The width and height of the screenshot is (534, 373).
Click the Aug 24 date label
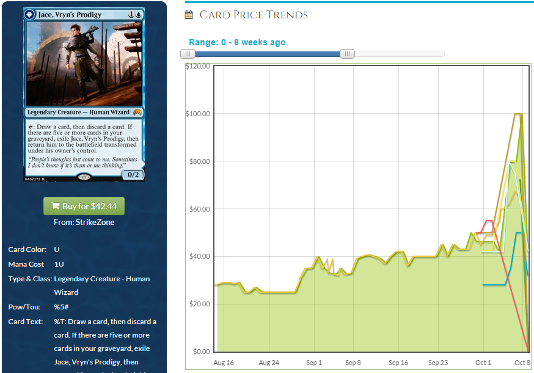tap(269, 363)
